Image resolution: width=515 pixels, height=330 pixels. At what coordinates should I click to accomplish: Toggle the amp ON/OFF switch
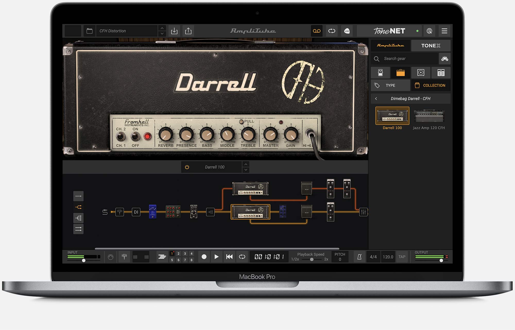pyautogui.click(x=135, y=136)
